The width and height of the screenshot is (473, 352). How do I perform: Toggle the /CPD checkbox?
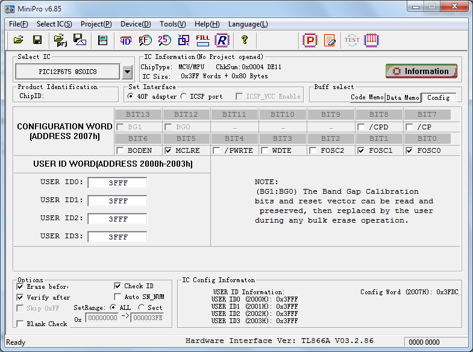point(361,127)
